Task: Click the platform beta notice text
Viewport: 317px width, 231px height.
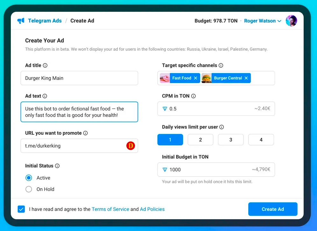Action: tap(146, 49)
